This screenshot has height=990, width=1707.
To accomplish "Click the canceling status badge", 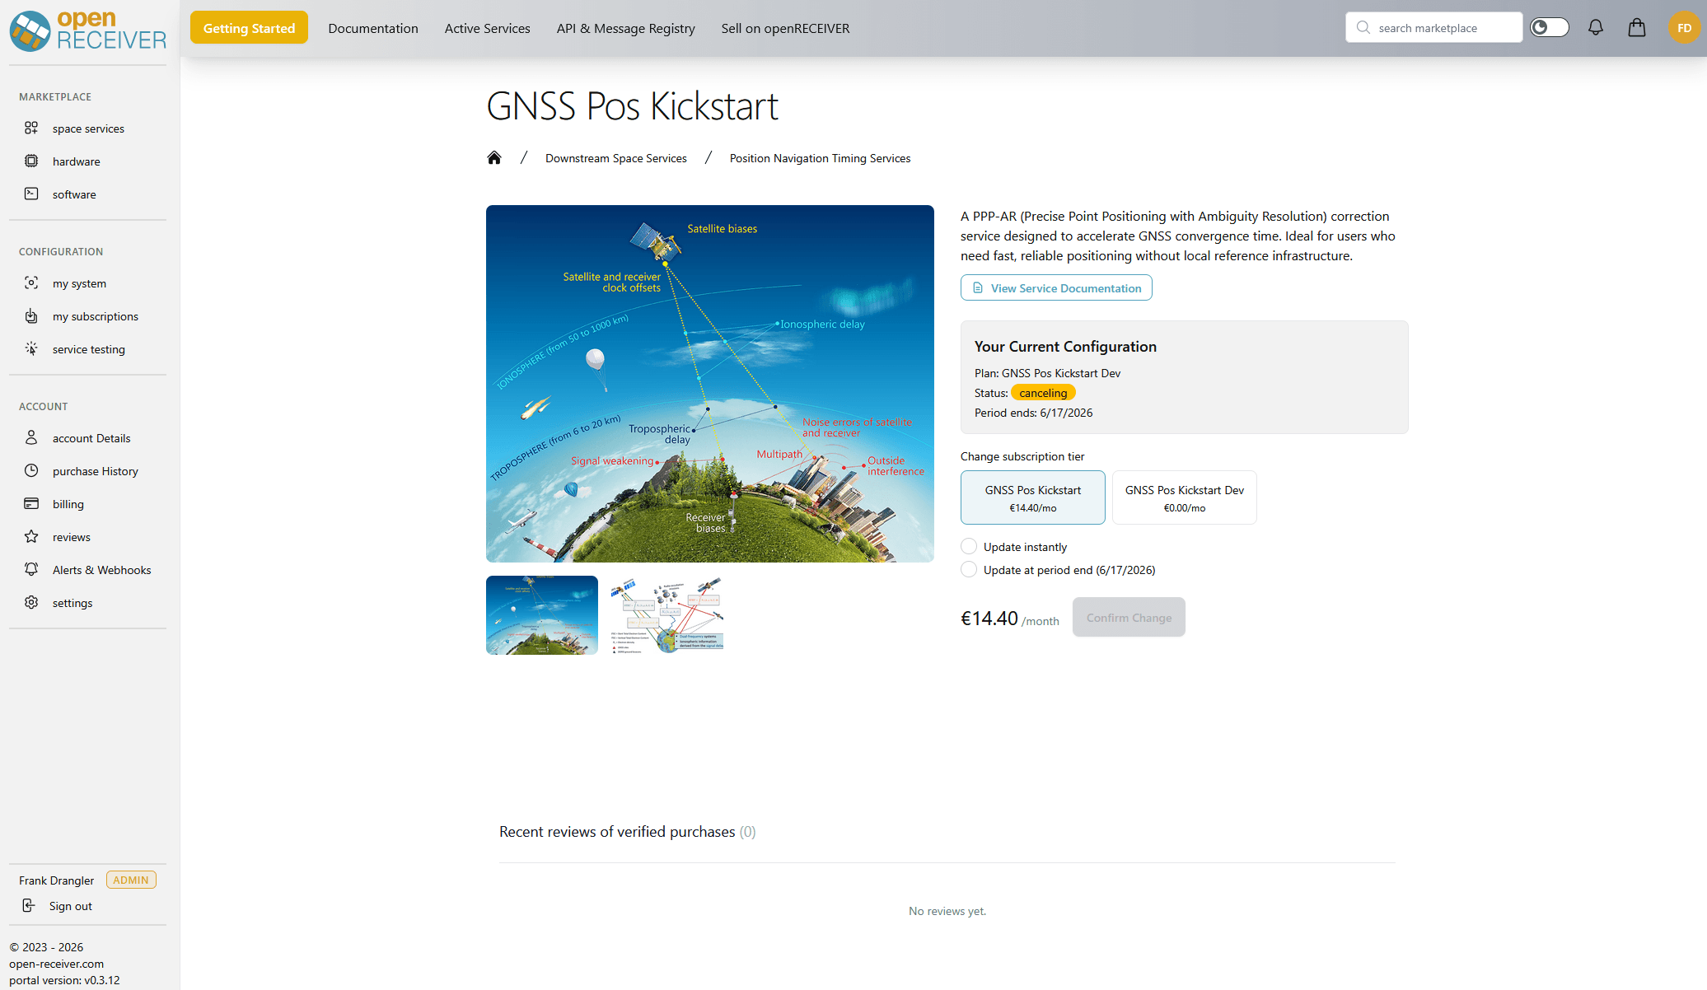I will click(1043, 393).
